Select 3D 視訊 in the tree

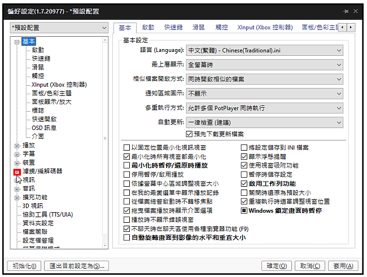33,206
